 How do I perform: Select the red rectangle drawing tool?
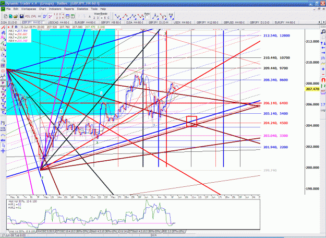pyautogui.click(x=3, y=71)
